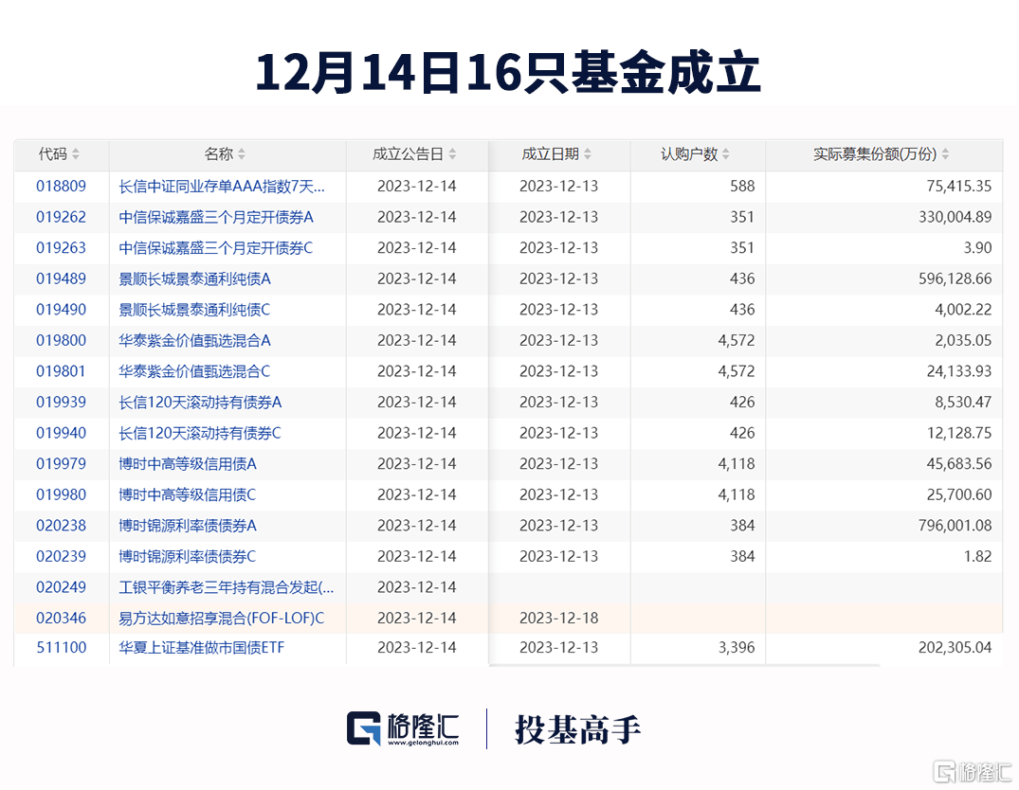Open fund code 020346
This screenshot has width=1019, height=790.
(x=61, y=618)
